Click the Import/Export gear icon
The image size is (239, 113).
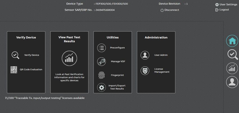[101, 87]
